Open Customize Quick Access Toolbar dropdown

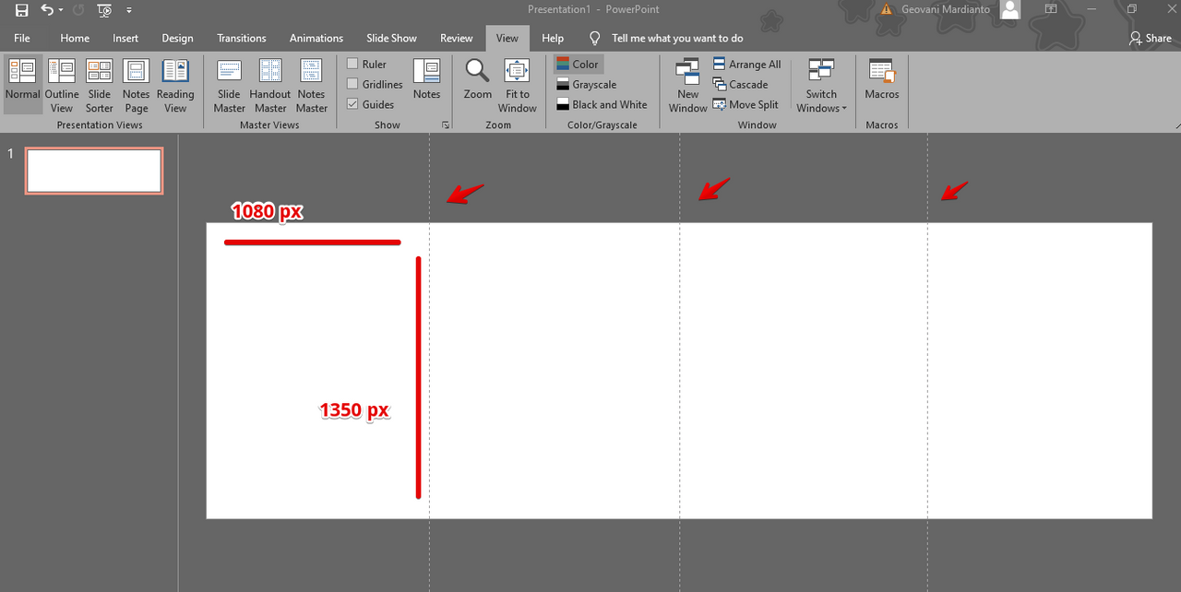pos(129,10)
